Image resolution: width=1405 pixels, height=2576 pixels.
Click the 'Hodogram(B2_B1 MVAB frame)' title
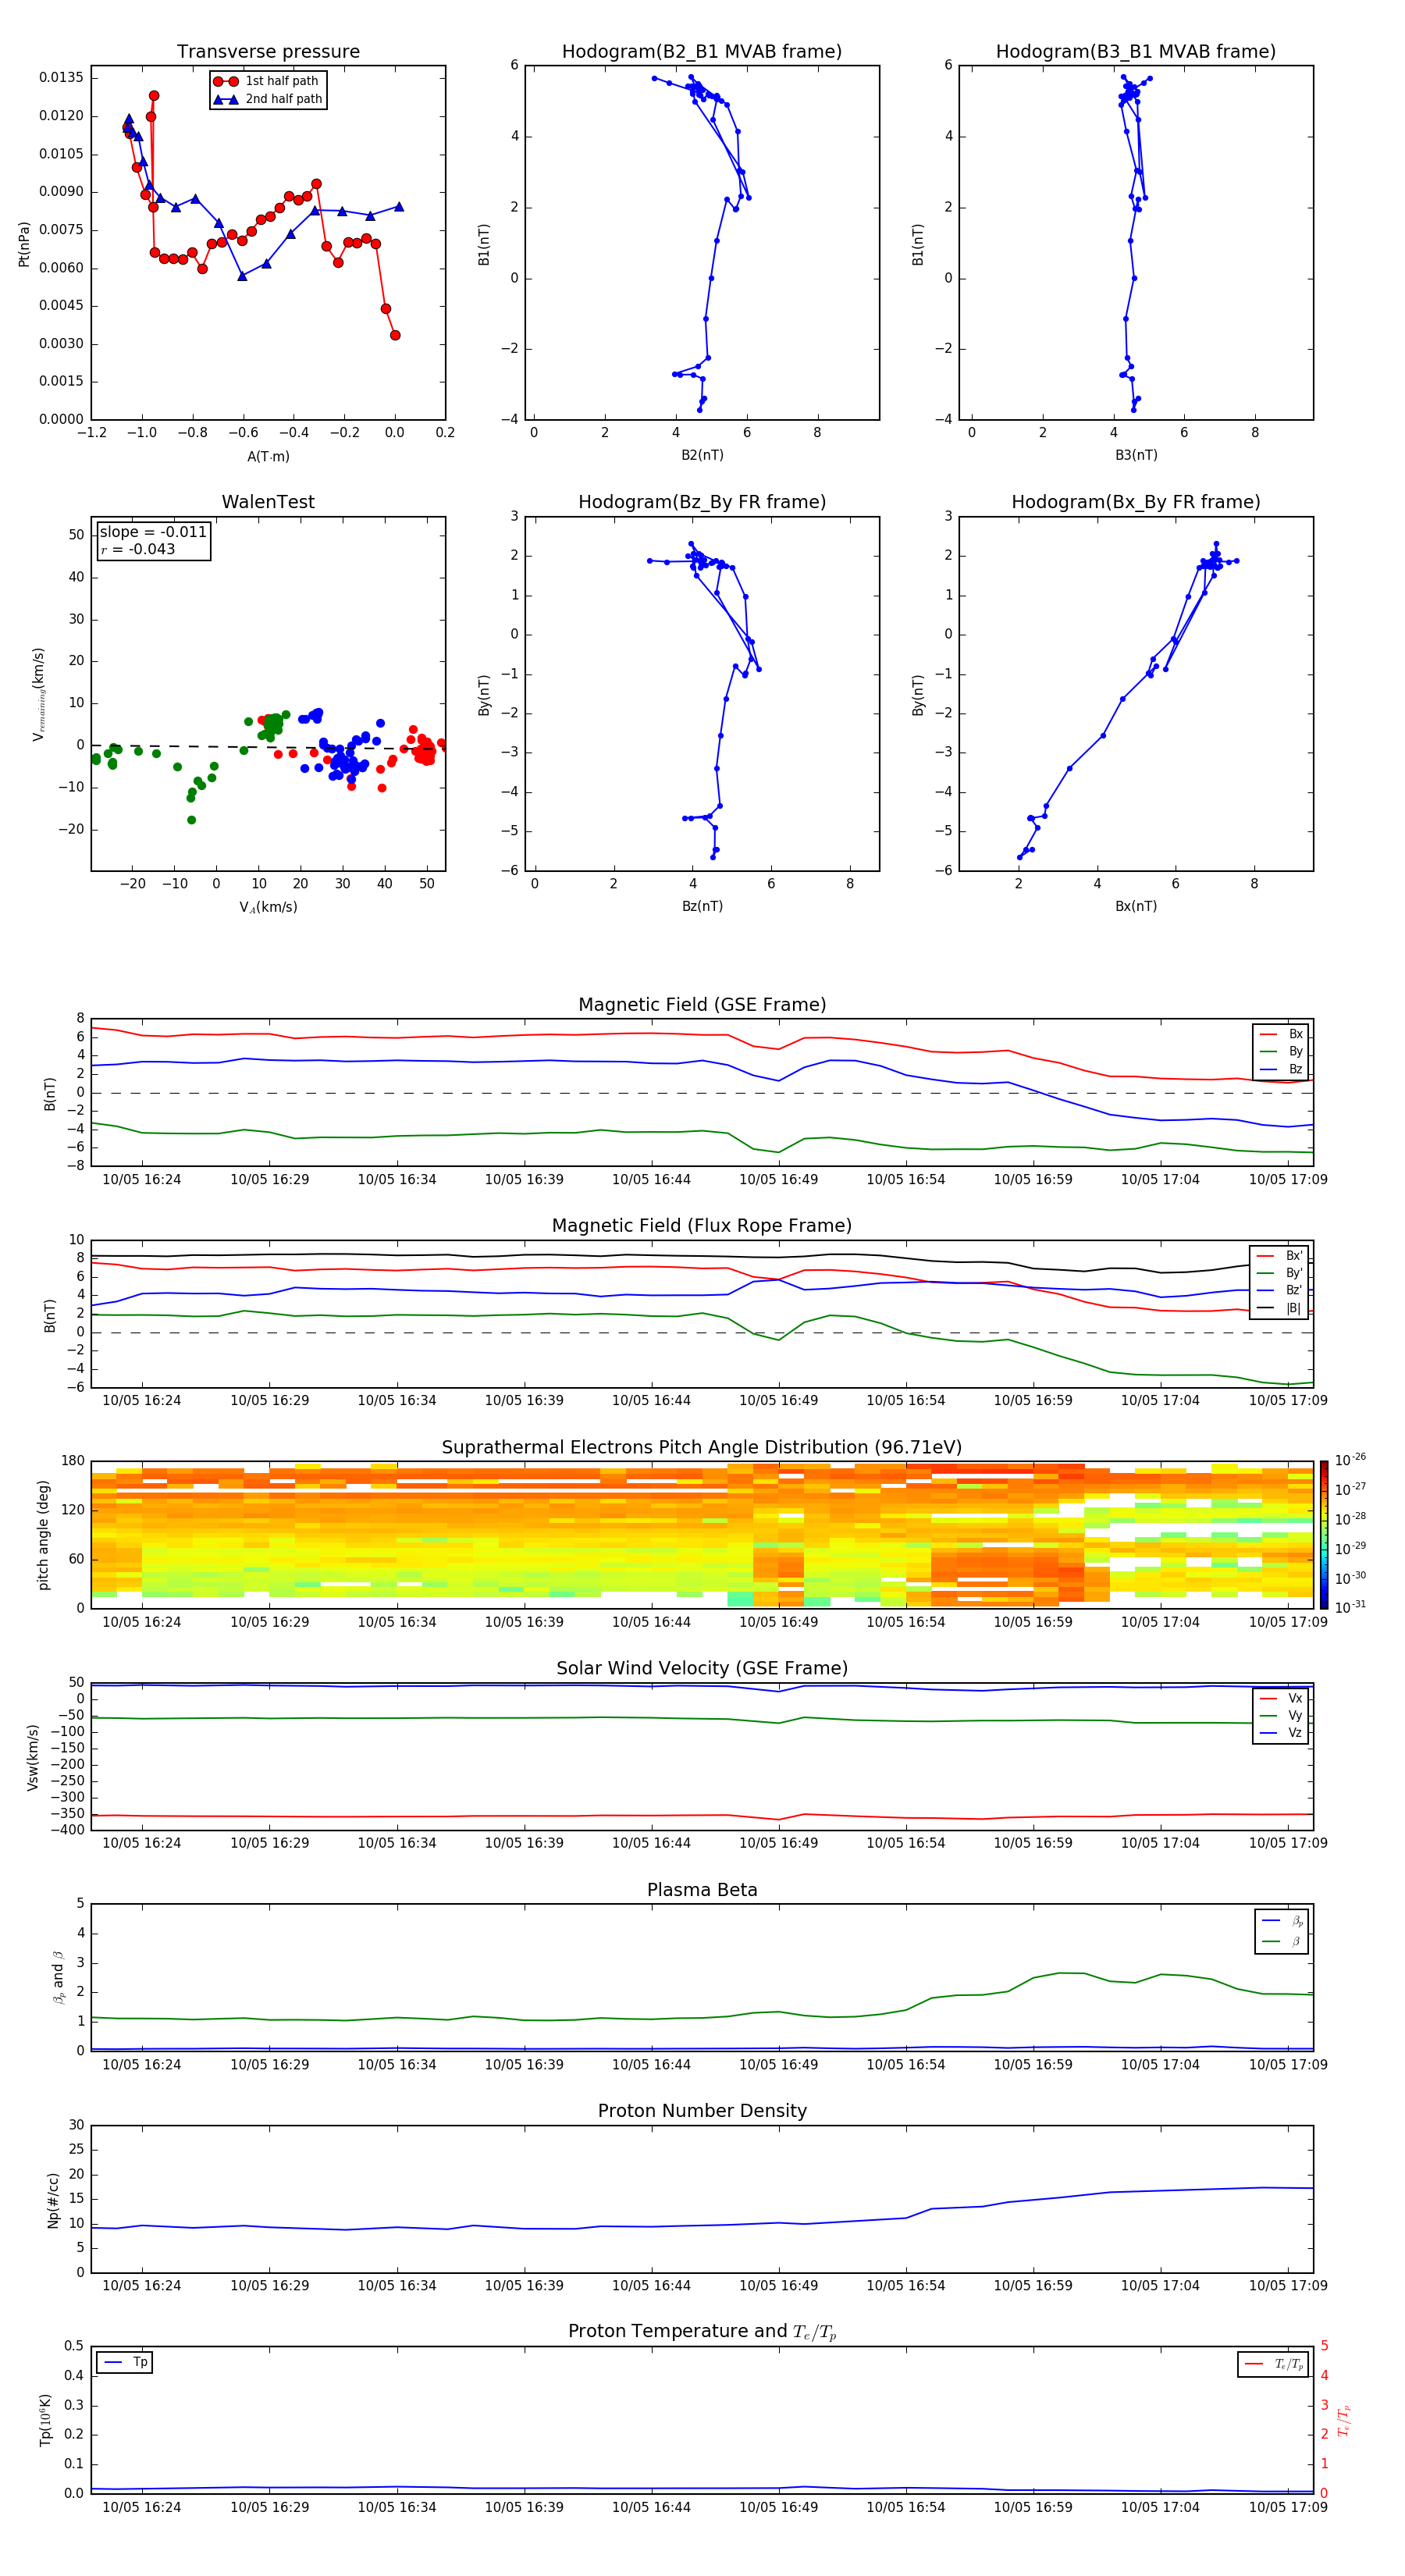[x=702, y=52]
